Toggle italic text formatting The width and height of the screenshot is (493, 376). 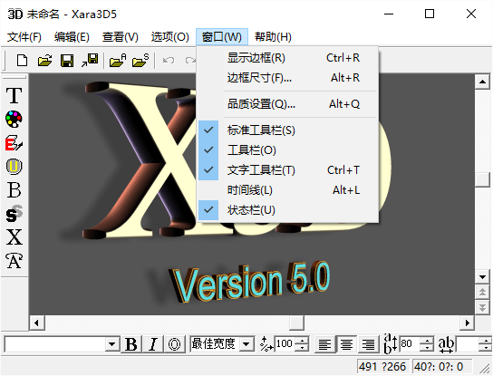point(153,344)
